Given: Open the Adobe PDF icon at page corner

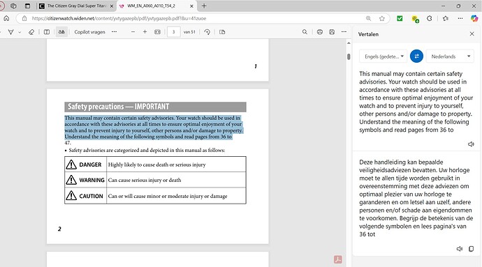Looking at the screenshot, I should click(338, 259).
